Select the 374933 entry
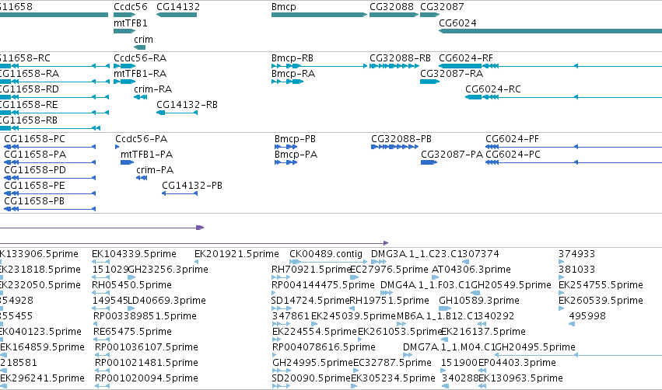 [x=576, y=254]
